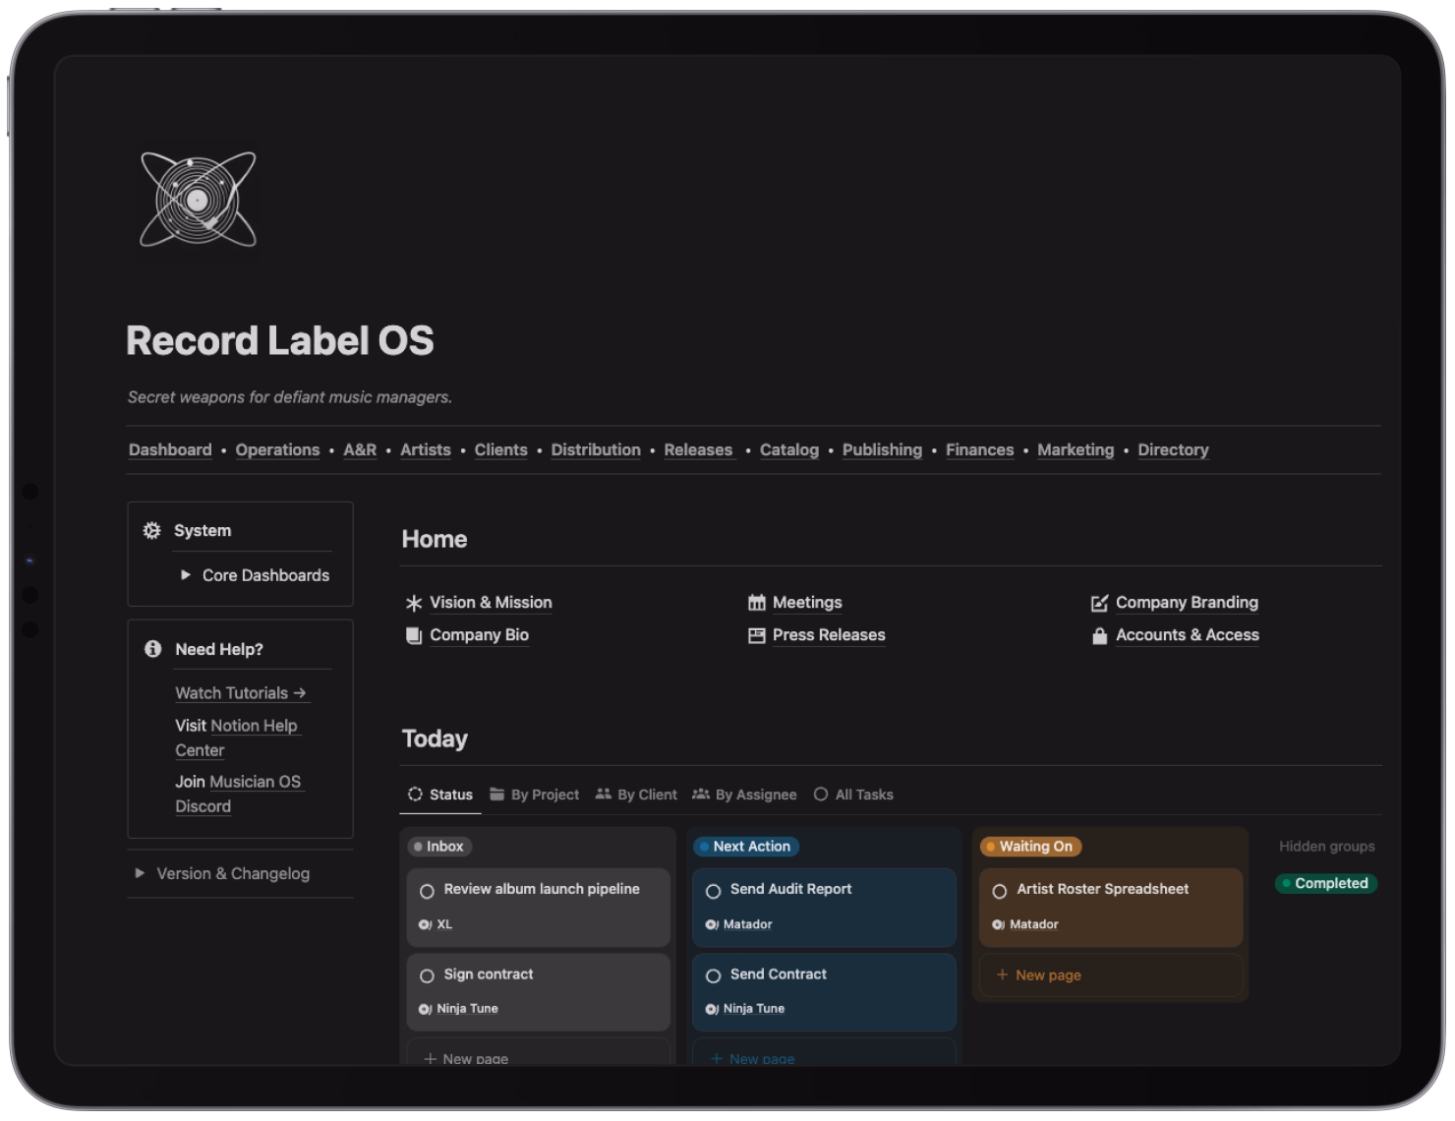Click the Next Action group label

click(746, 847)
